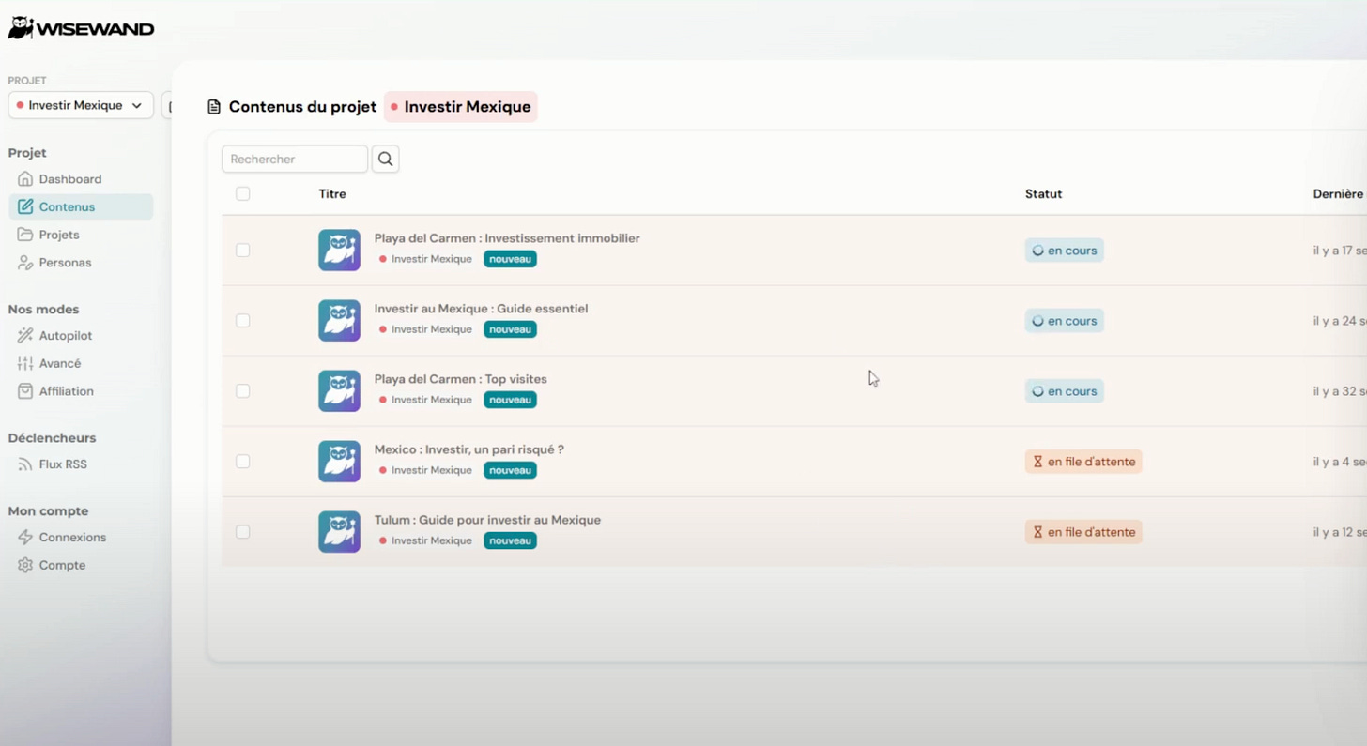Click the Affiliation shopping bag icon
The height and width of the screenshot is (746, 1367).
click(25, 391)
